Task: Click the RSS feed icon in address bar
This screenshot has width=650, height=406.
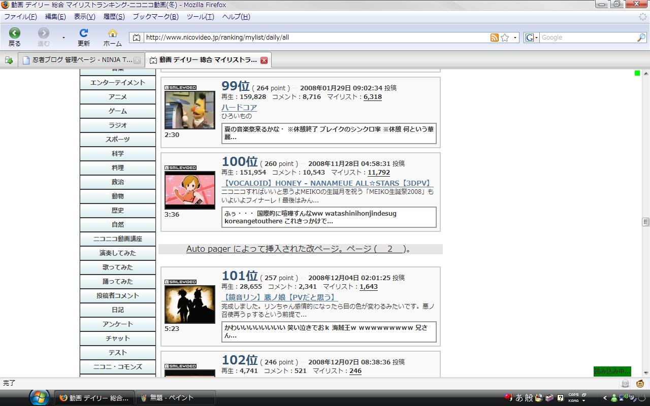Action: point(494,38)
